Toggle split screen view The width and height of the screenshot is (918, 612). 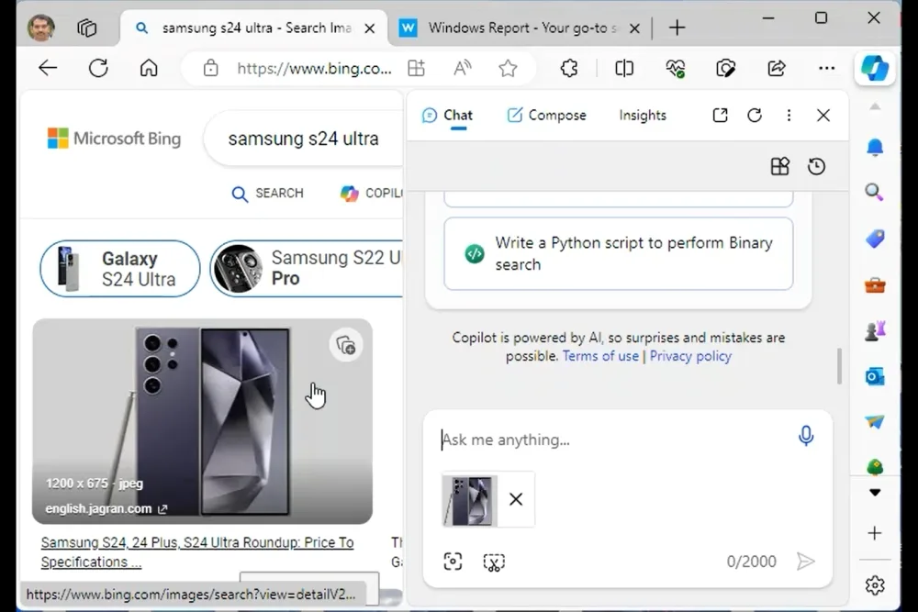coord(624,69)
